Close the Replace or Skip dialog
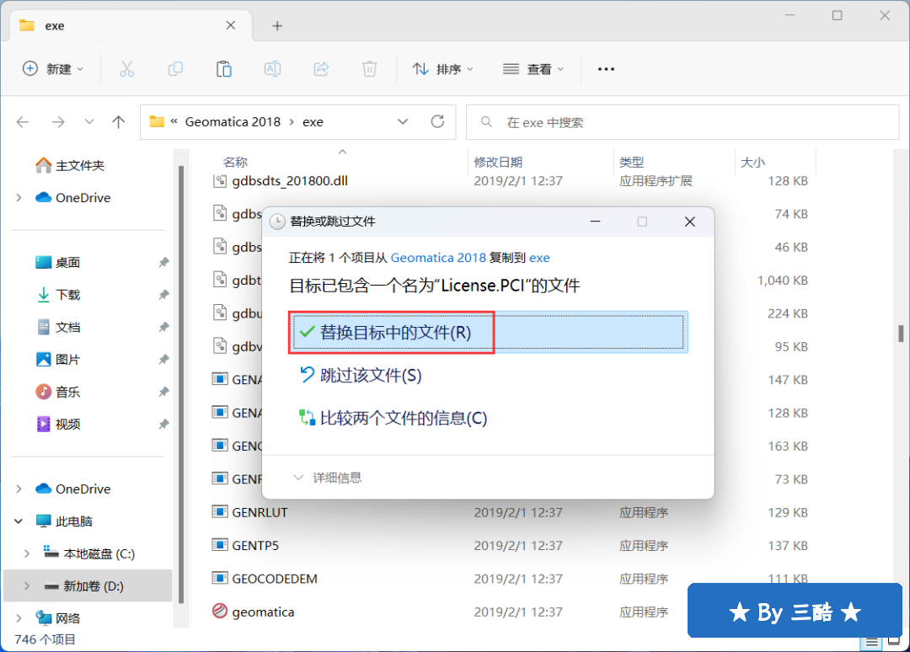Viewport: 910px width, 652px height. 689,222
